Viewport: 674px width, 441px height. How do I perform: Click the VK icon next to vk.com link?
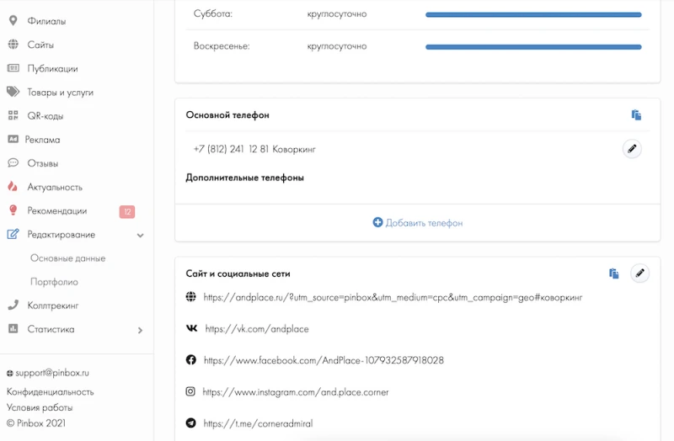[x=191, y=329]
